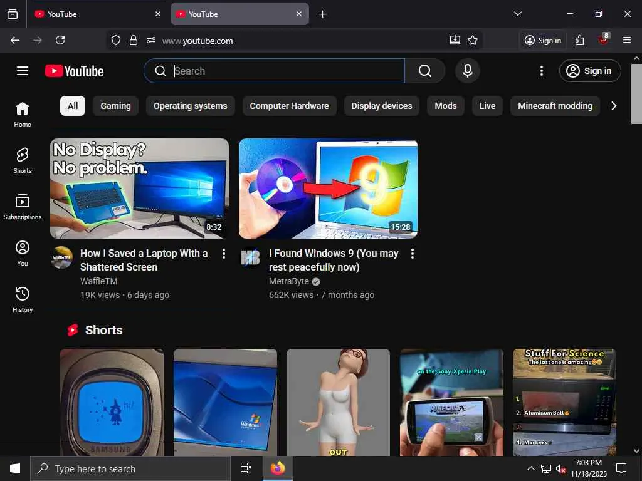Click the YouTube logo
This screenshot has height=481, width=642.
[74, 71]
